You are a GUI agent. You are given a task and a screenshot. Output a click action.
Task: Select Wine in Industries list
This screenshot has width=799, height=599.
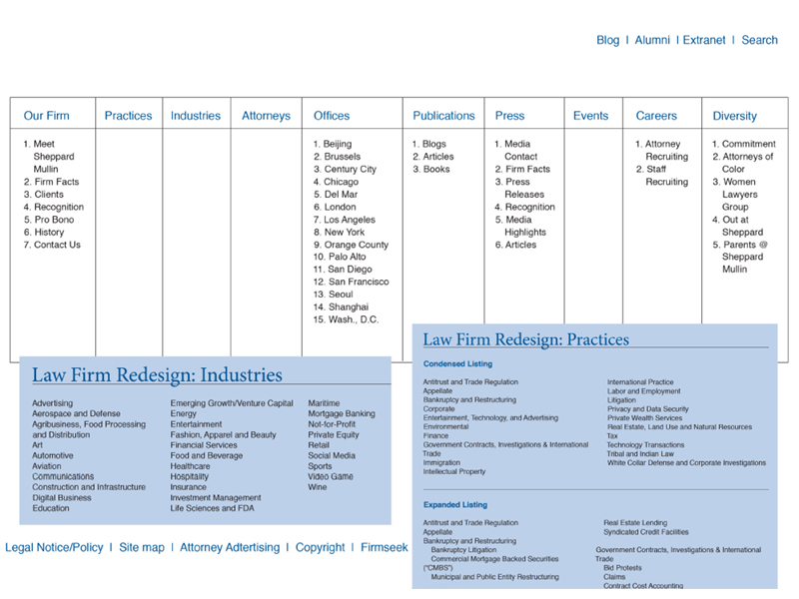(x=317, y=487)
